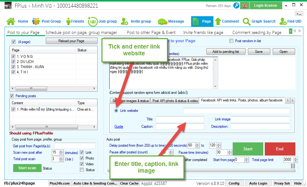The width and height of the screenshot is (307, 187).
Task: Click Login license button
Action: (266, 5)
